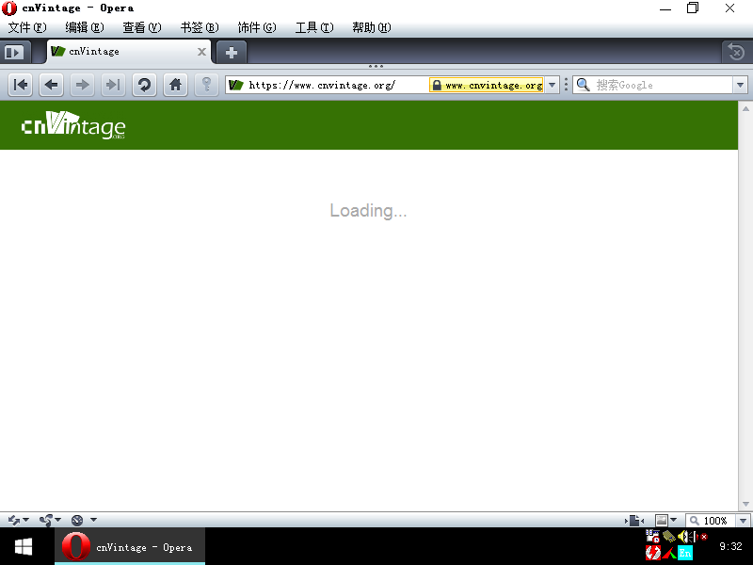Click the page scrollbar down arrow

745,504
